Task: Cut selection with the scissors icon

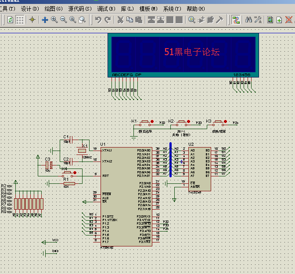Action: 120,20
